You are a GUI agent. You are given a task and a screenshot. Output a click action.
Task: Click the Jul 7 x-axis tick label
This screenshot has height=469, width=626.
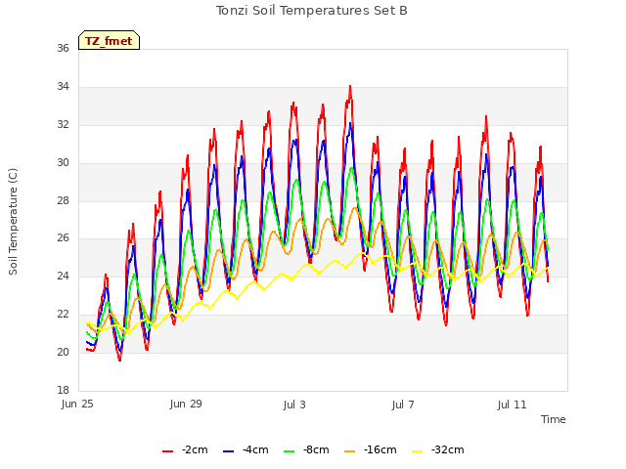[x=403, y=405]
